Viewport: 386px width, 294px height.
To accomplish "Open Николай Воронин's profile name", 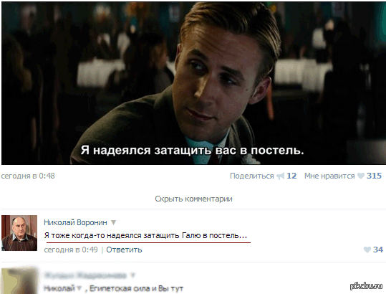I will [75, 222].
